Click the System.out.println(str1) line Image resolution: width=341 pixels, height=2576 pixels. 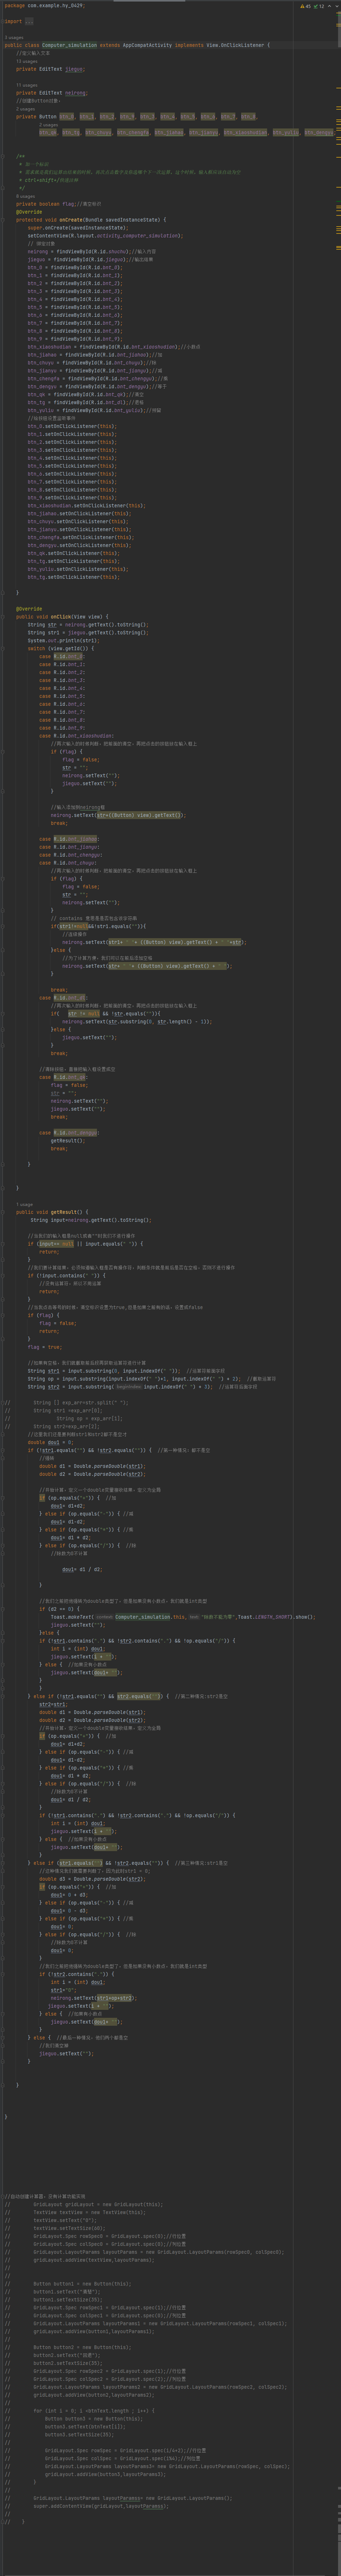click(64, 640)
